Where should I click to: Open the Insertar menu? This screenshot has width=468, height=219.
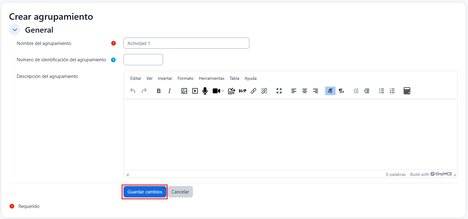click(x=165, y=78)
